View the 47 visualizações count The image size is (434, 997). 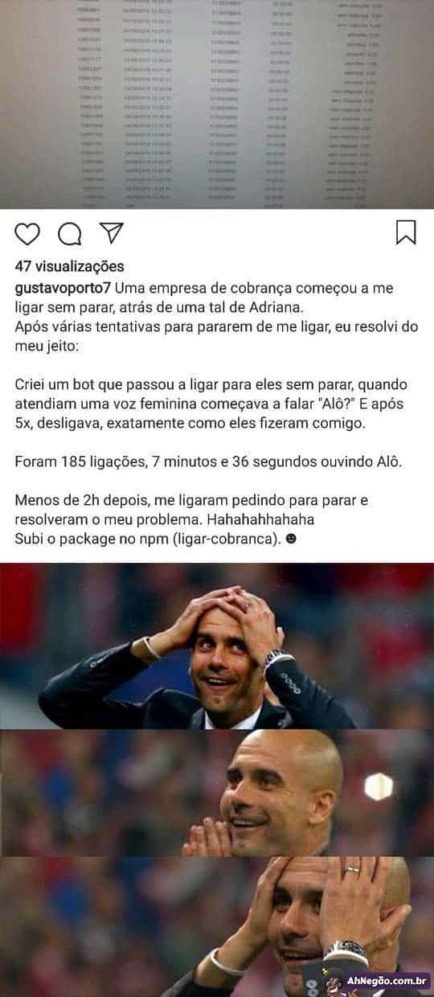pyautogui.click(x=69, y=267)
